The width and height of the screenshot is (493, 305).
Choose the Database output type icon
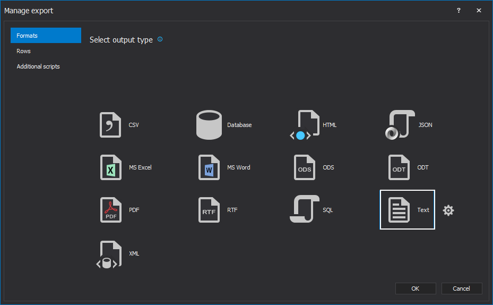point(209,125)
